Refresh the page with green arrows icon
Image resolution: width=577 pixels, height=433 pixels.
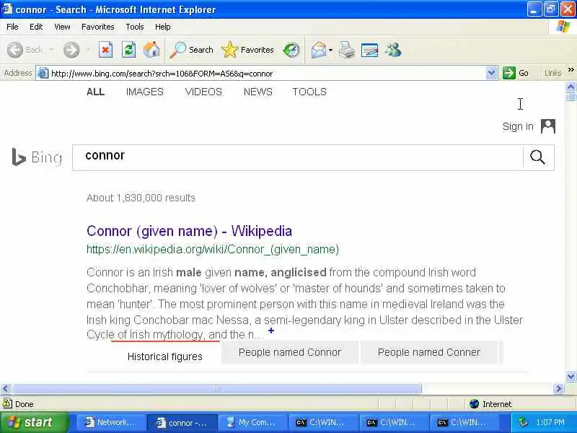tap(128, 50)
